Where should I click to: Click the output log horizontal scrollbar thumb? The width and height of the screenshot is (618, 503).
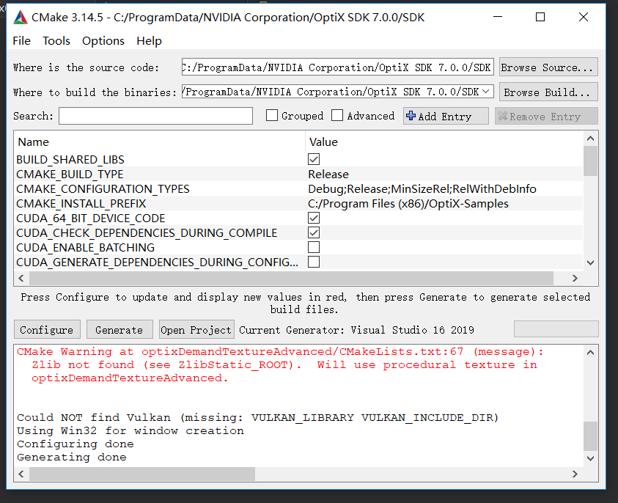142,474
